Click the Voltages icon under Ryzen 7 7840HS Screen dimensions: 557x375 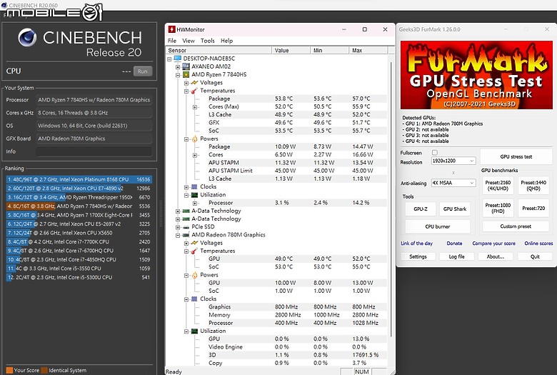coord(194,82)
